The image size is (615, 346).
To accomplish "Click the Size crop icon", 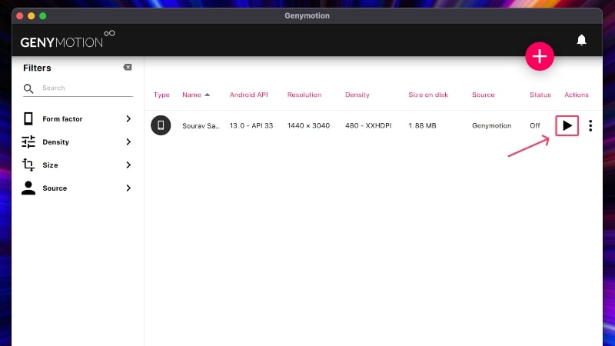I will pyautogui.click(x=28, y=165).
